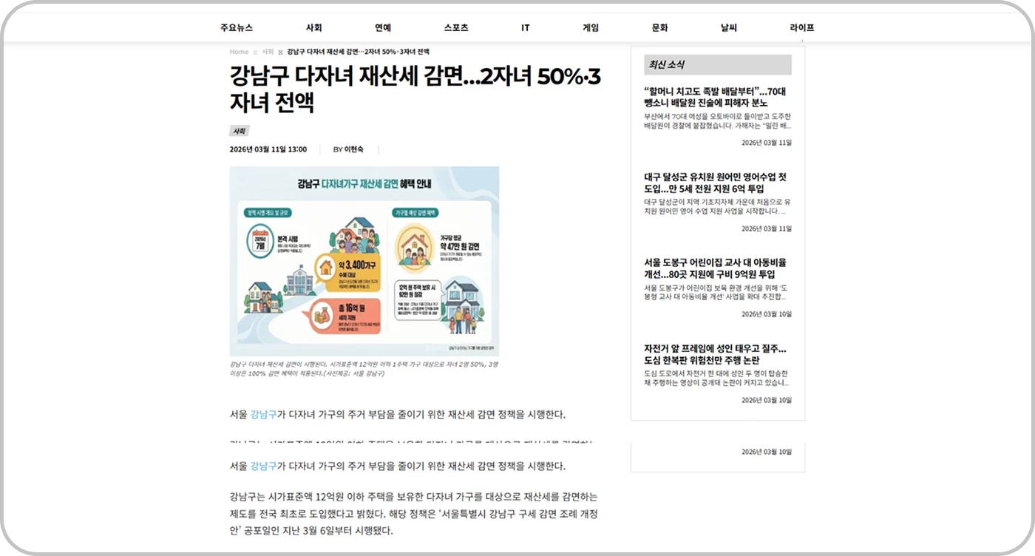1035x556 pixels.
Task: Open the 라이프 section
Action: (802, 28)
